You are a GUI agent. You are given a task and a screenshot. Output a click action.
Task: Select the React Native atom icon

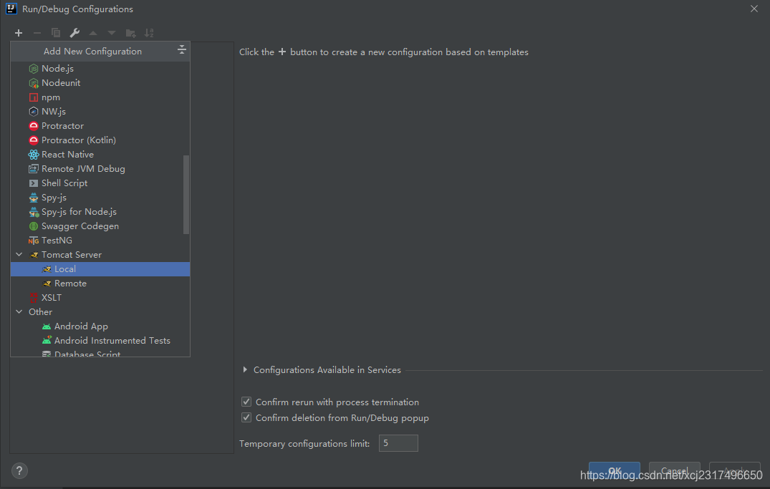pyautogui.click(x=34, y=155)
